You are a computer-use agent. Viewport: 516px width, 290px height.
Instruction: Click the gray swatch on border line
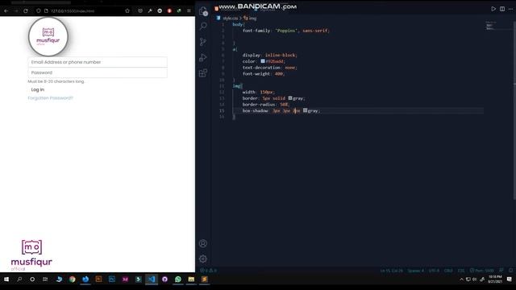[x=290, y=98]
